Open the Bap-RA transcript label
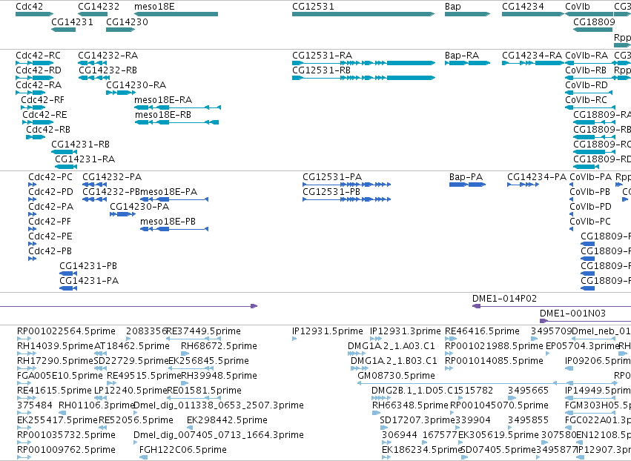Image resolution: width=631 pixels, height=461 pixels. coord(462,55)
